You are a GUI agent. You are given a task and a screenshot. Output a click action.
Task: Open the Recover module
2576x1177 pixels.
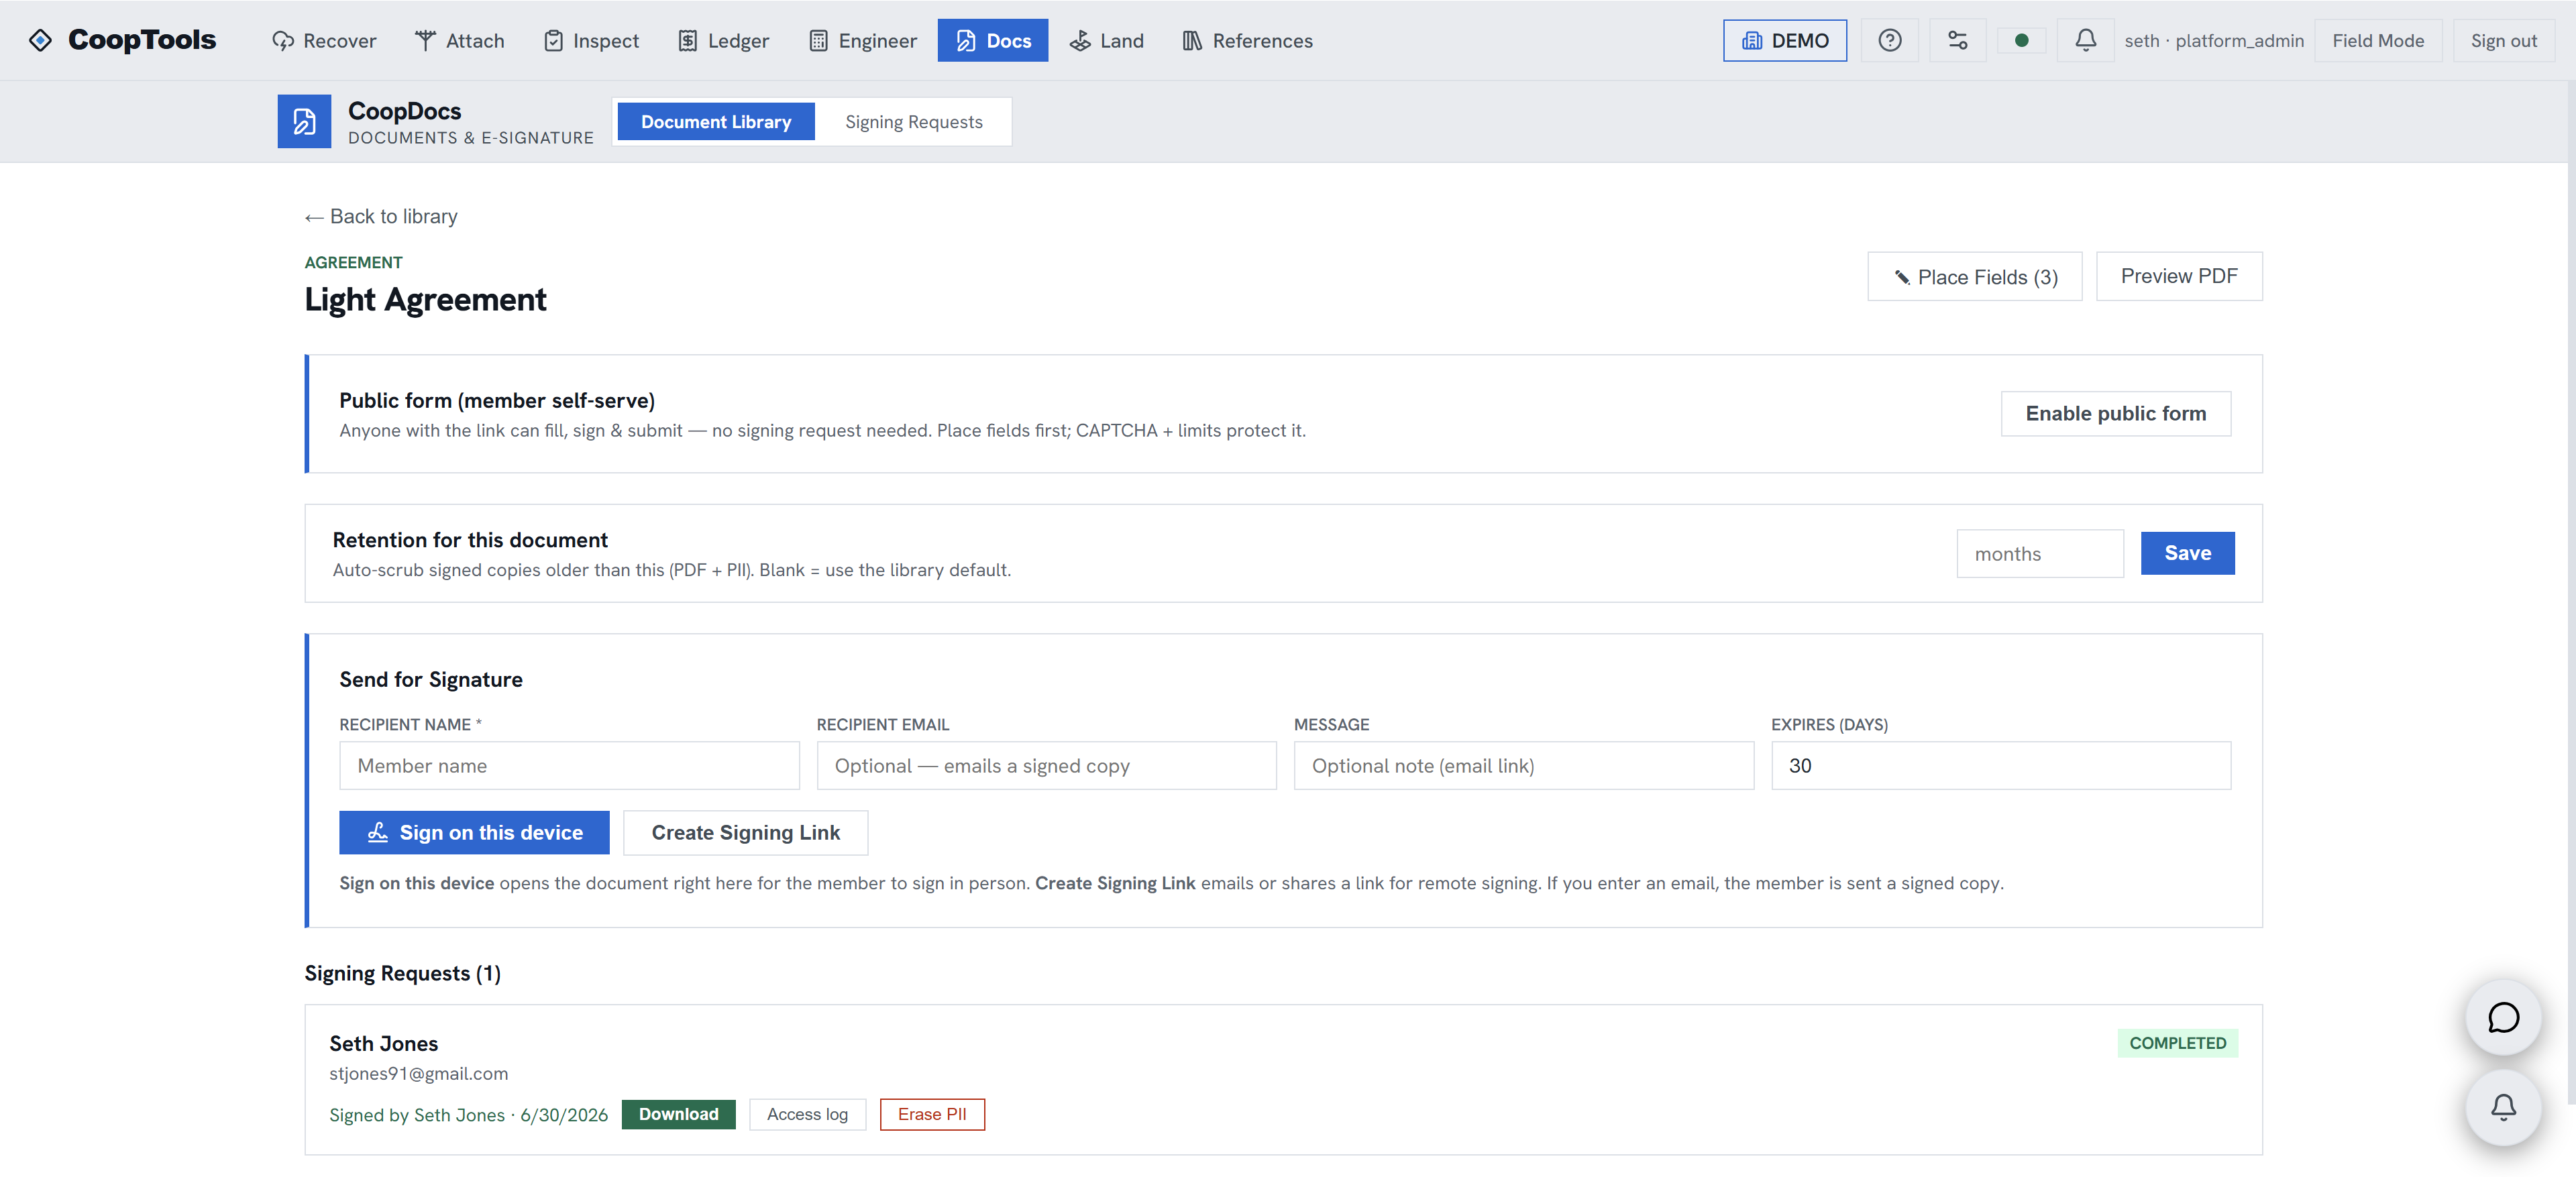(324, 41)
